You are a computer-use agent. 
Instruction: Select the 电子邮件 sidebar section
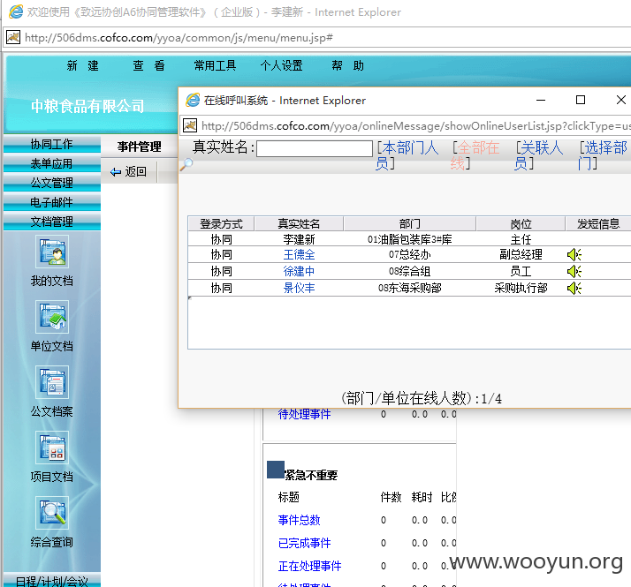pyautogui.click(x=52, y=202)
